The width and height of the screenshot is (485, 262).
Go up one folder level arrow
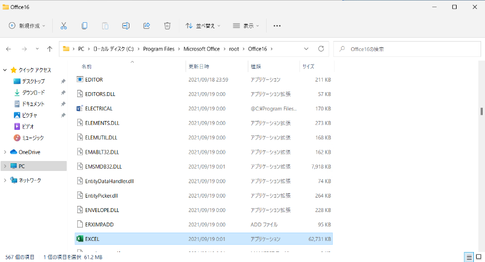pyautogui.click(x=49, y=49)
